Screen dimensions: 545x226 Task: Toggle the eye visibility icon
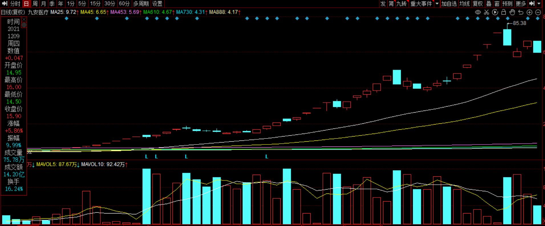[478, 12]
